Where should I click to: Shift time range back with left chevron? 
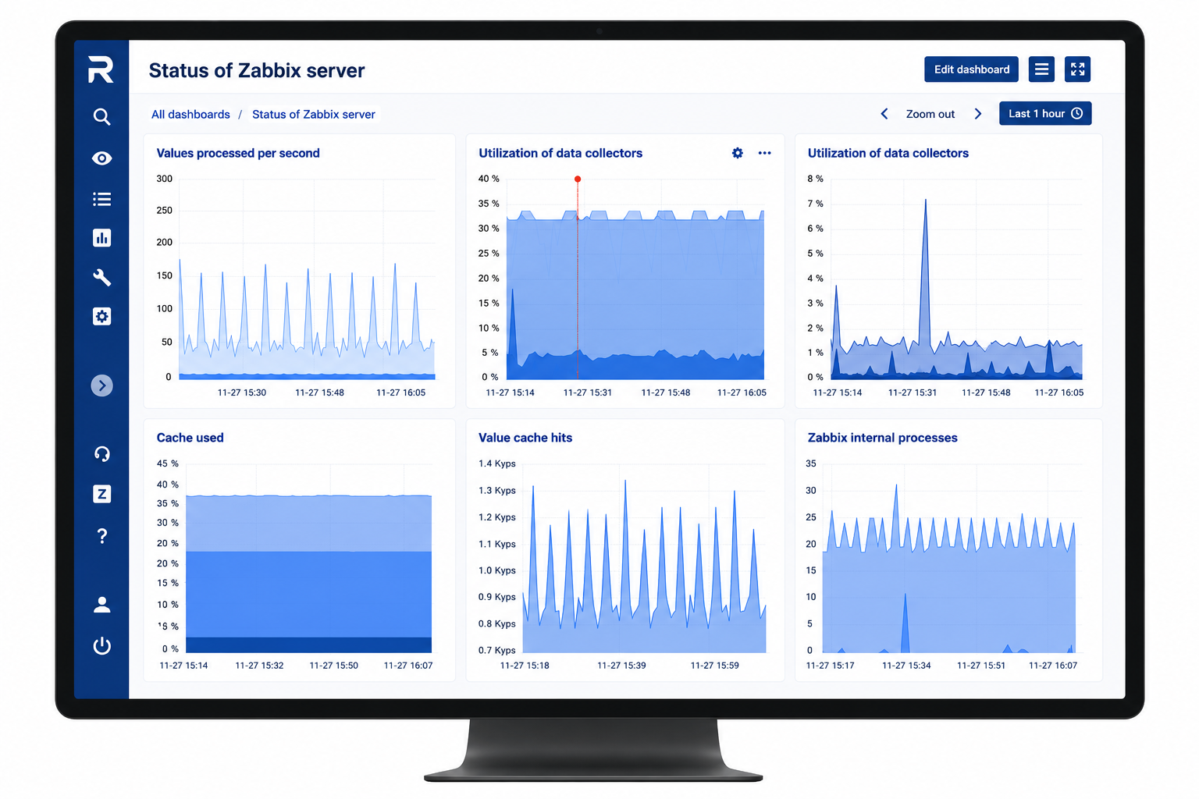point(884,114)
